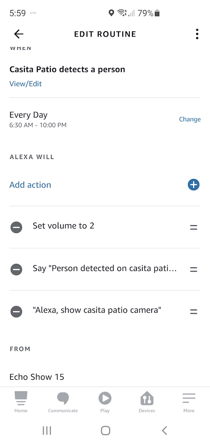The width and height of the screenshot is (210, 445).
Task: Tap the Android home navigation button
Action: (x=105, y=431)
